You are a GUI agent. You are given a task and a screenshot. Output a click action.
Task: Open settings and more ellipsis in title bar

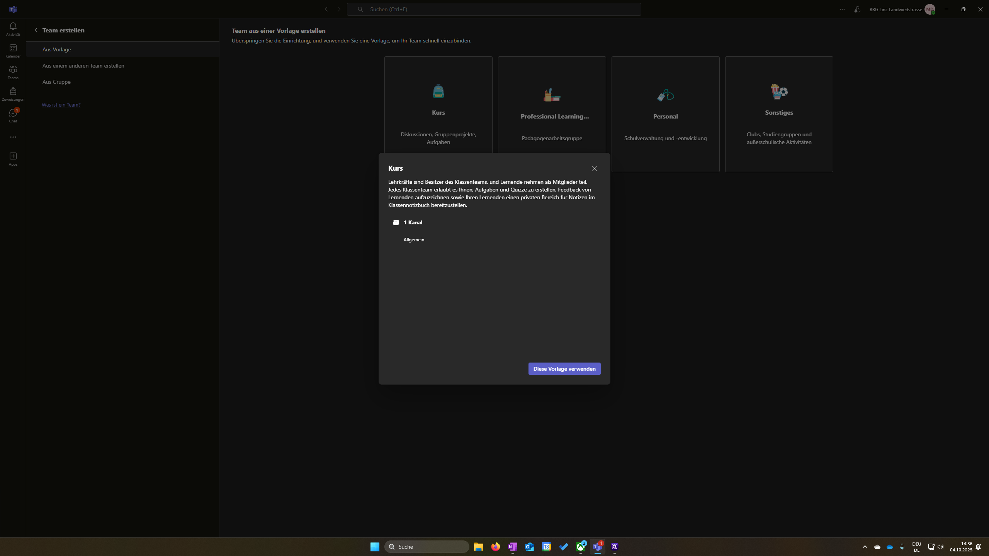click(x=842, y=9)
